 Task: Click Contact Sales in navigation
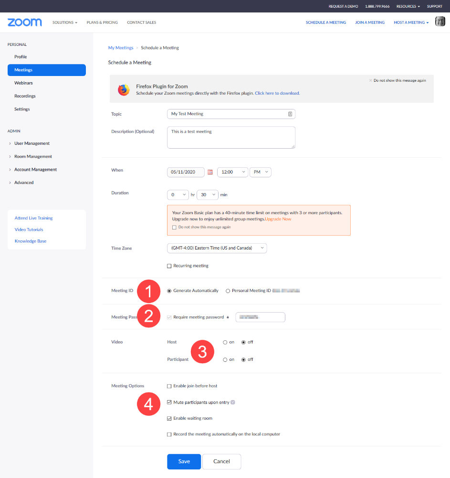pos(141,22)
